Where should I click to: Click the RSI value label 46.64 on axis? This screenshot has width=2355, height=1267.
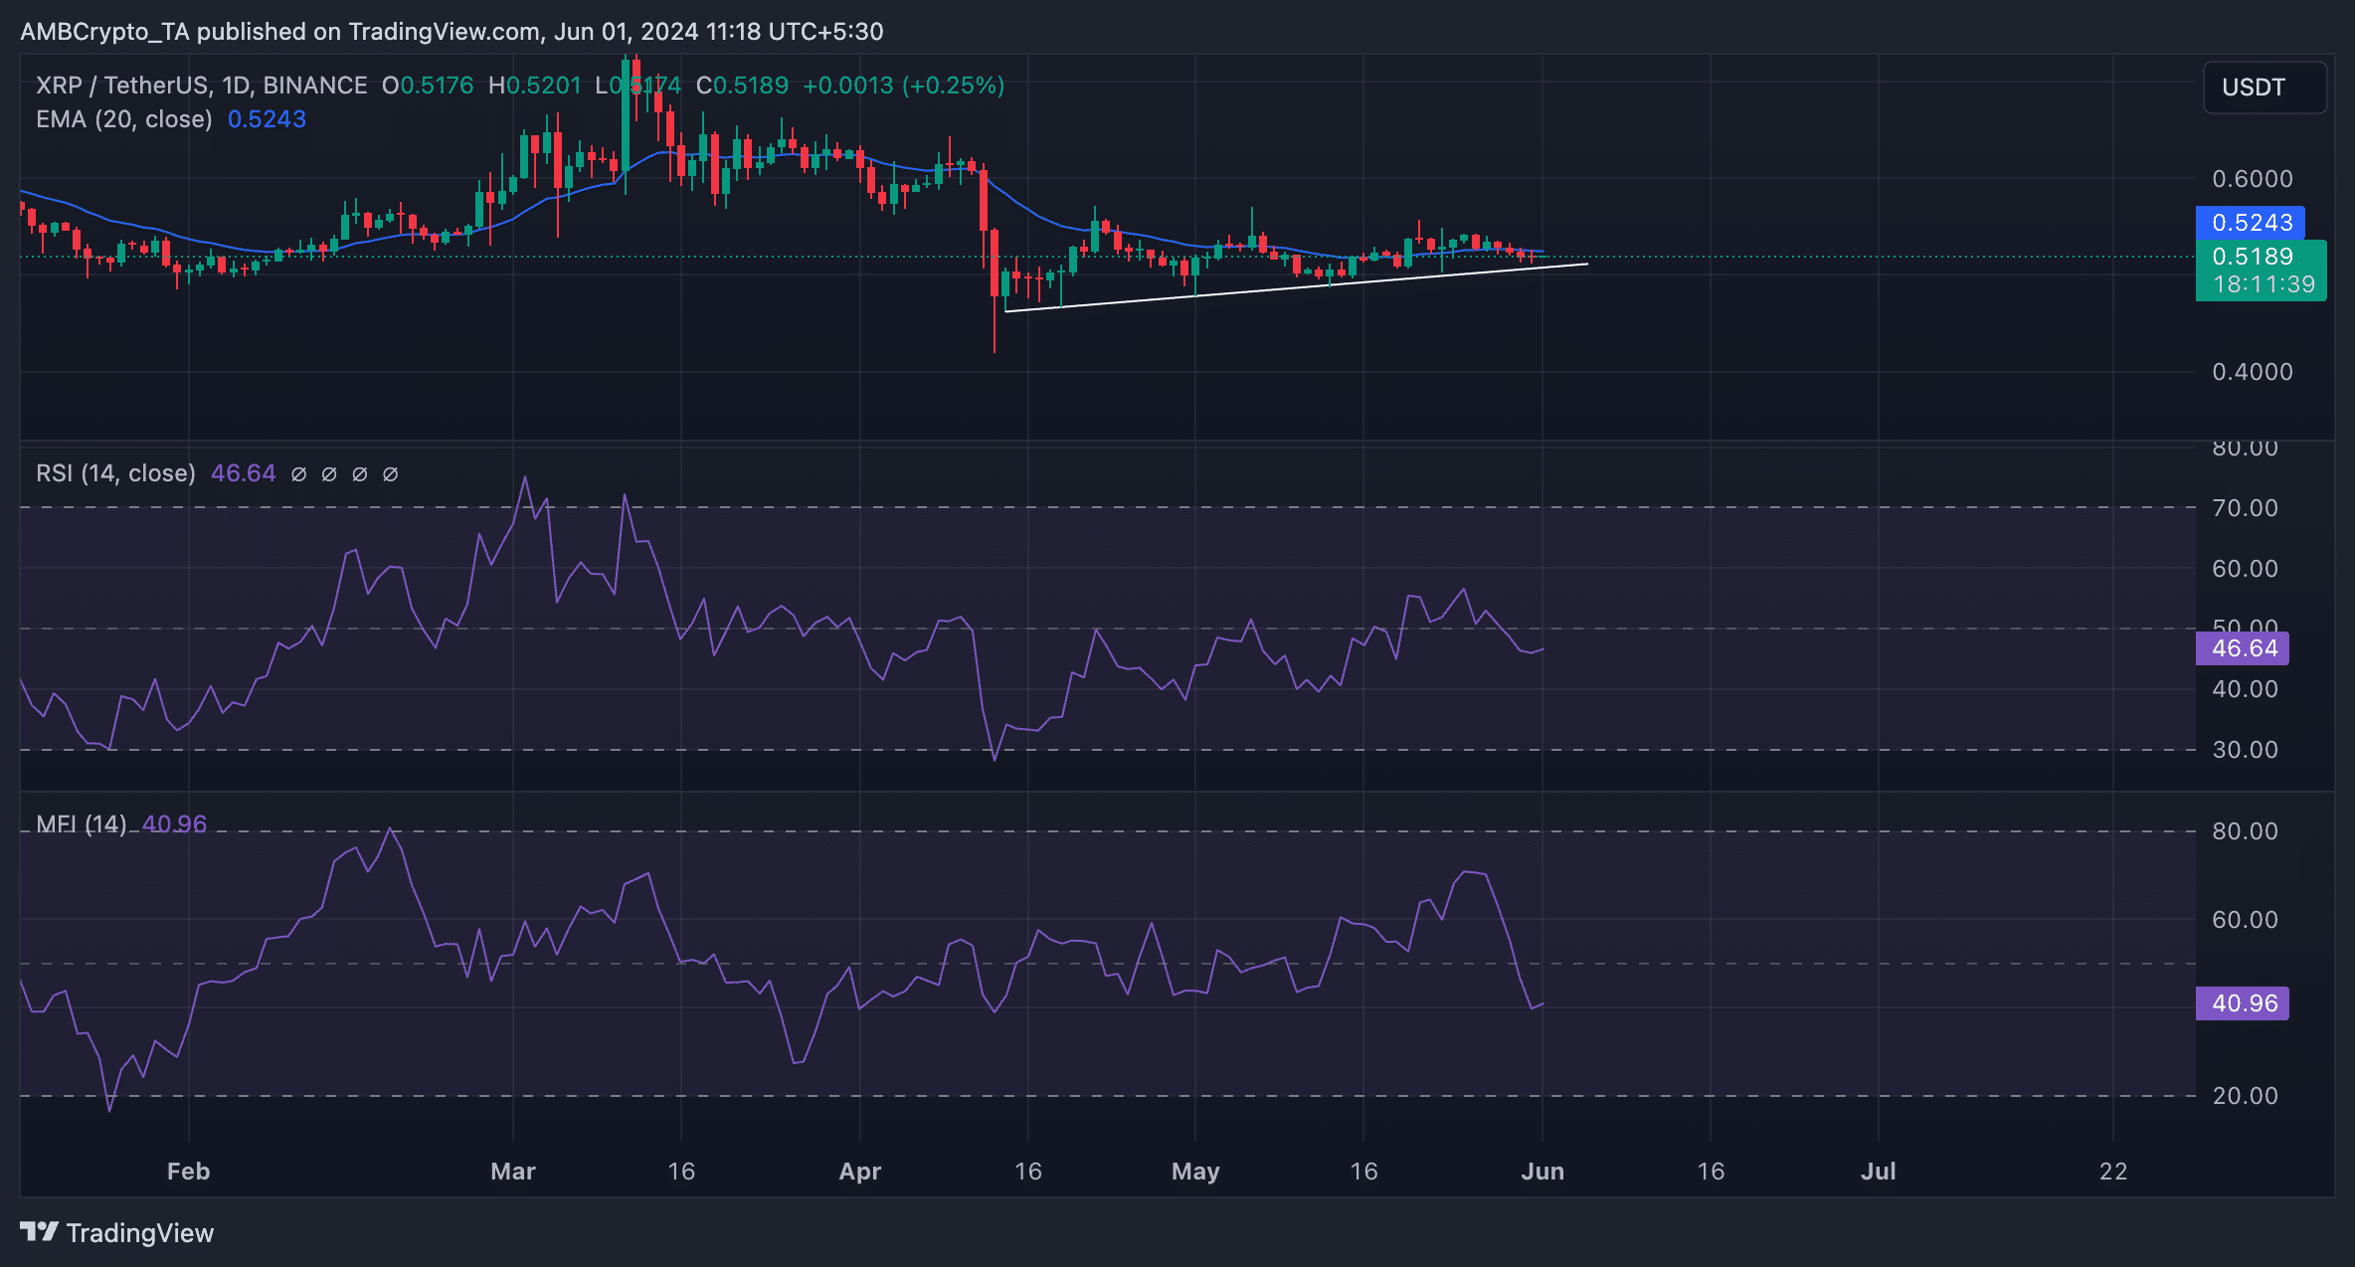2243,648
